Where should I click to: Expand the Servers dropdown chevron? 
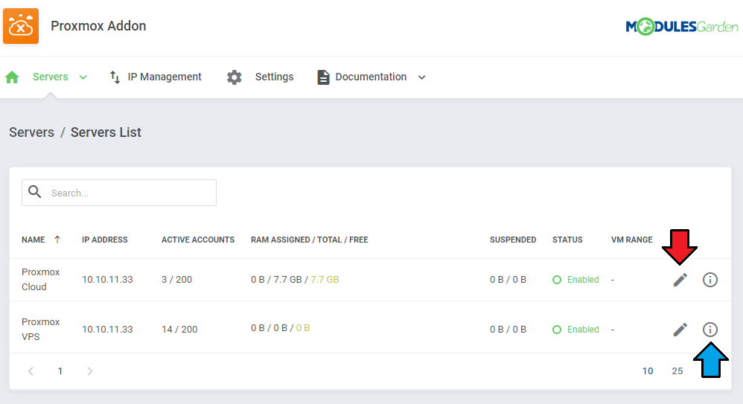click(x=83, y=77)
